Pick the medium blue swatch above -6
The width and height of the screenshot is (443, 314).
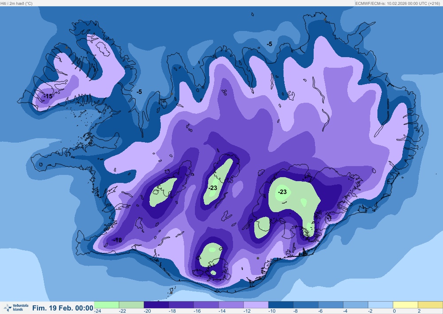pos(330,305)
